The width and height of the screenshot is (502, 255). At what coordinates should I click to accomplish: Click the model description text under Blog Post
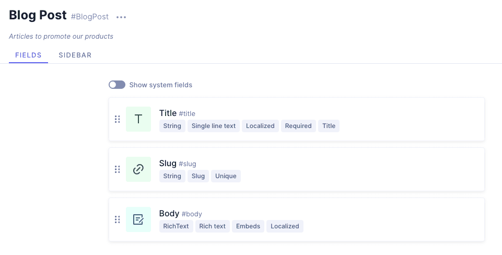tap(61, 37)
